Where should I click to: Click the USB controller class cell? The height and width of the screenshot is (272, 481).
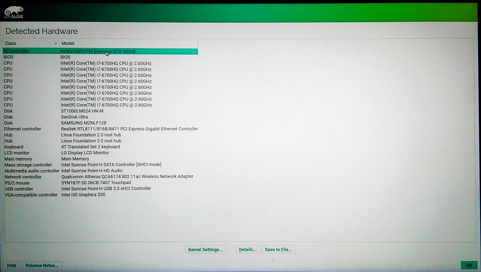pyautogui.click(x=19, y=189)
